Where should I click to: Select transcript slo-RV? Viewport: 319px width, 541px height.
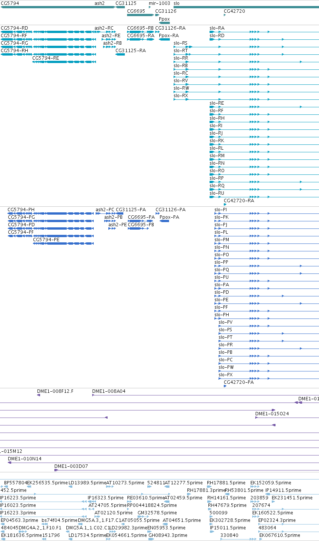coord(181,81)
